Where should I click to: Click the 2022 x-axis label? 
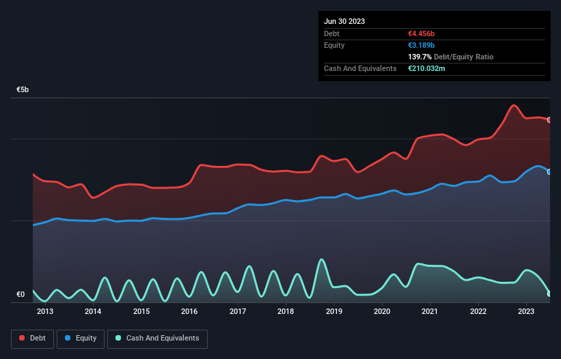click(x=478, y=311)
